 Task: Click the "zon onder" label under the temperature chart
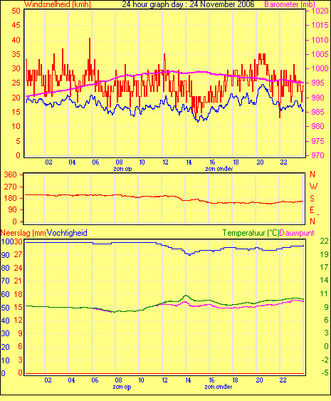(x=219, y=387)
